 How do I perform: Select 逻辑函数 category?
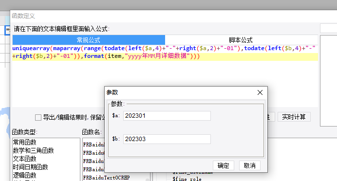click(x=24, y=175)
